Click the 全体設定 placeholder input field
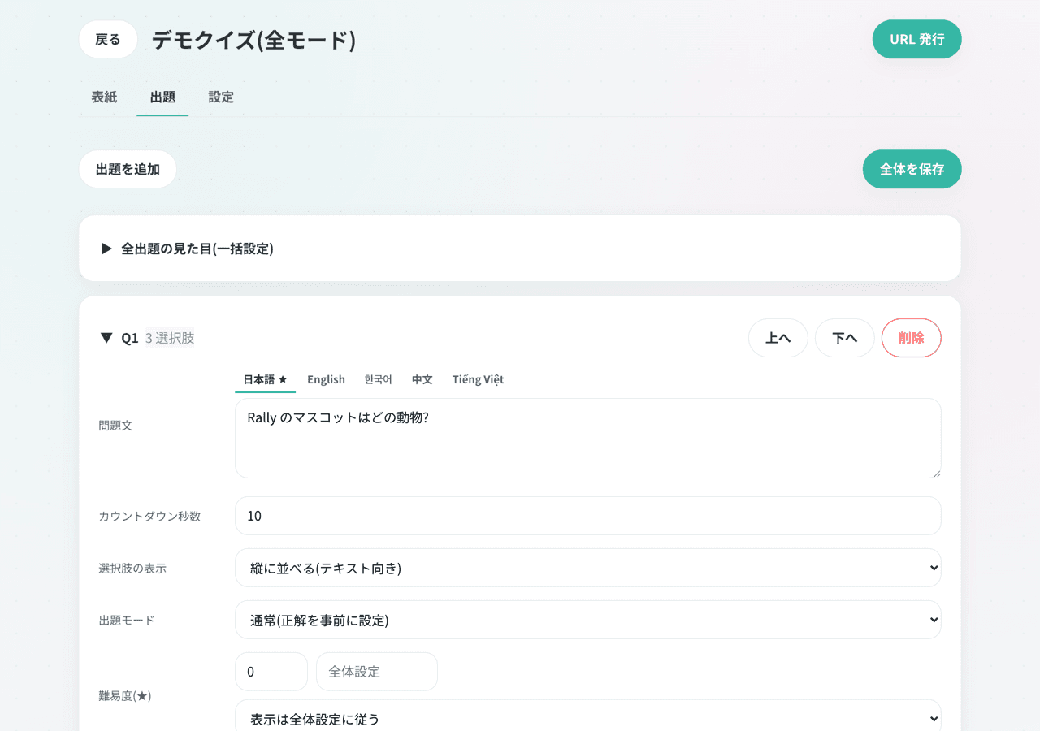Screen dimensions: 1040x731 (x=377, y=672)
